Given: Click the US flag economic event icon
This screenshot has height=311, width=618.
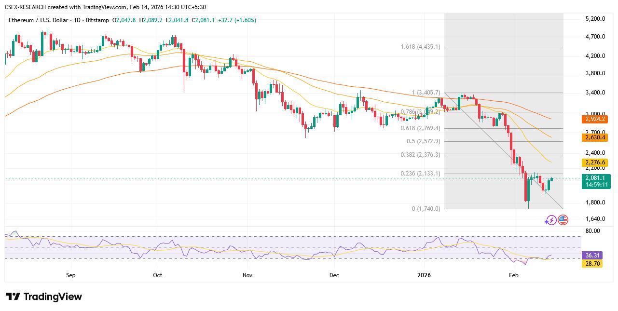Looking at the screenshot, I should (x=563, y=220).
